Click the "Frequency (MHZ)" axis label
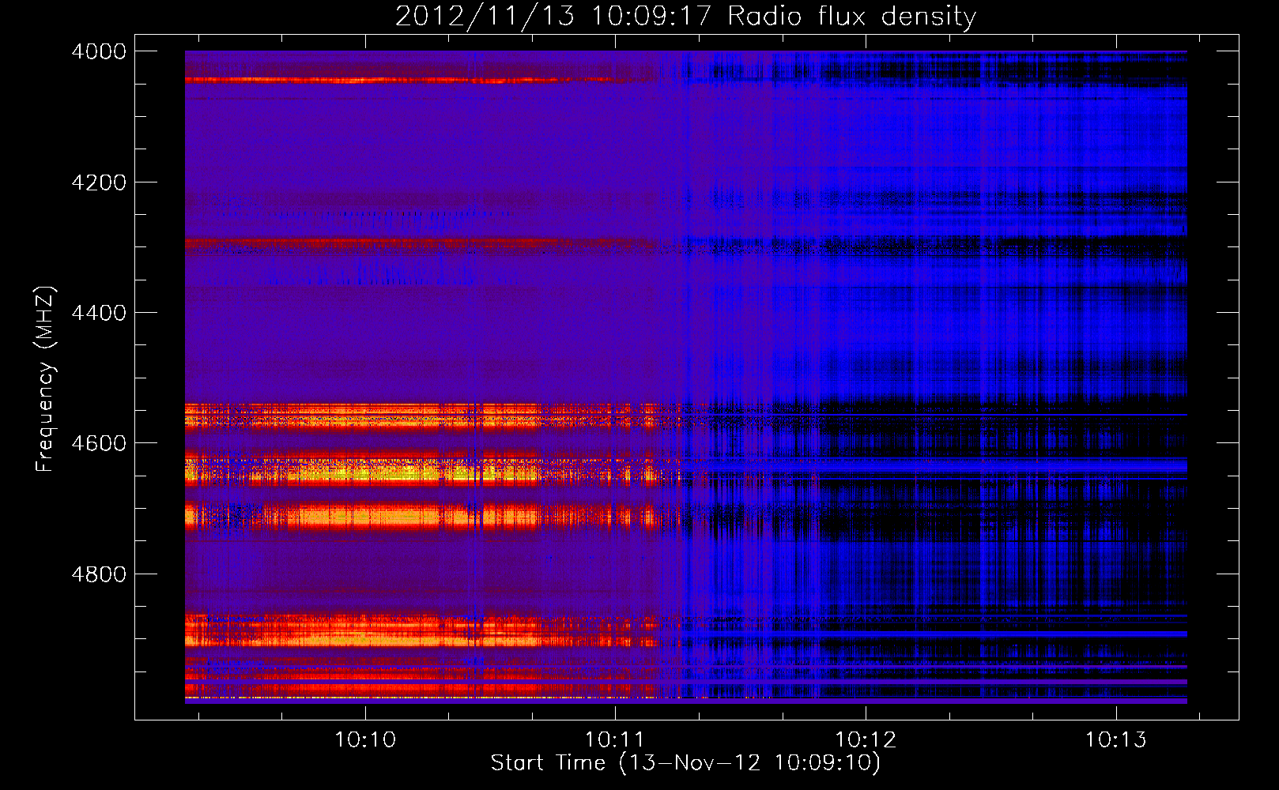1279x790 pixels. tap(46, 379)
